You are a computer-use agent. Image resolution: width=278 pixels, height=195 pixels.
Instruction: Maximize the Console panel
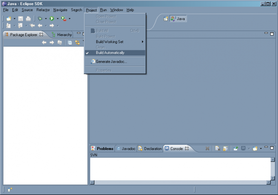tap(272, 147)
